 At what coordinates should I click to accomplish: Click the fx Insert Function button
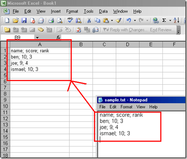coord(58,38)
